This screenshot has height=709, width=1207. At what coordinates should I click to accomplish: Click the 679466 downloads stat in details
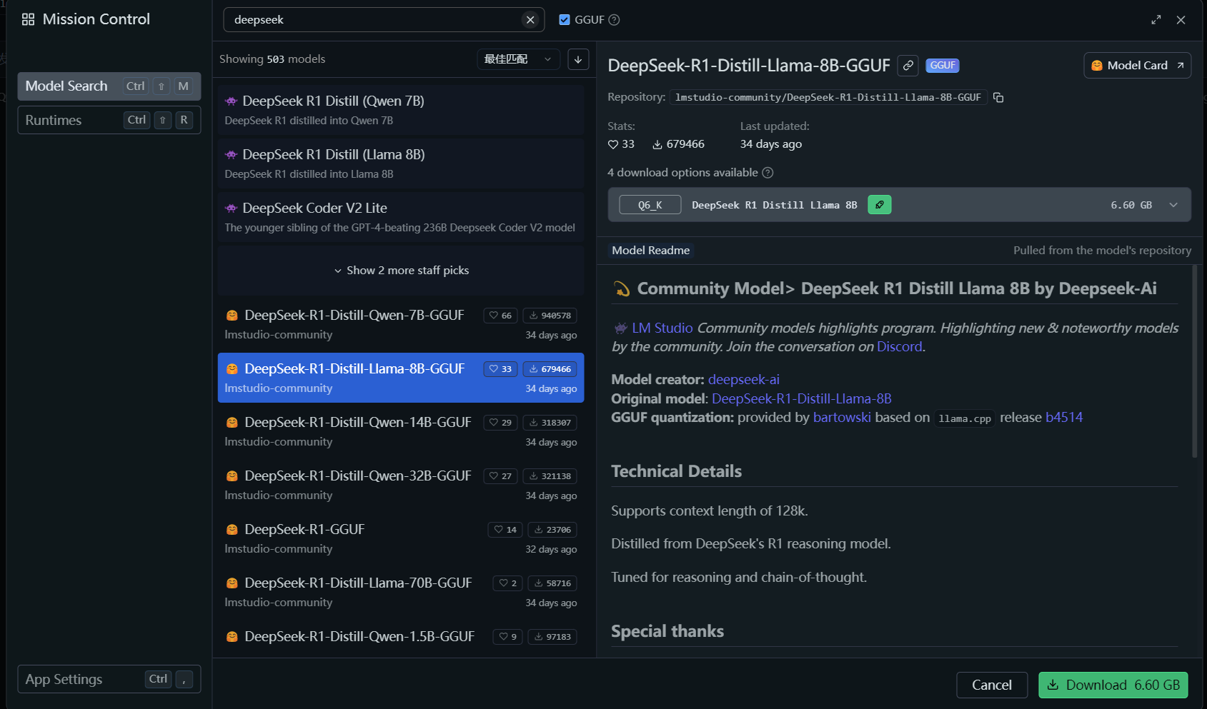click(678, 144)
